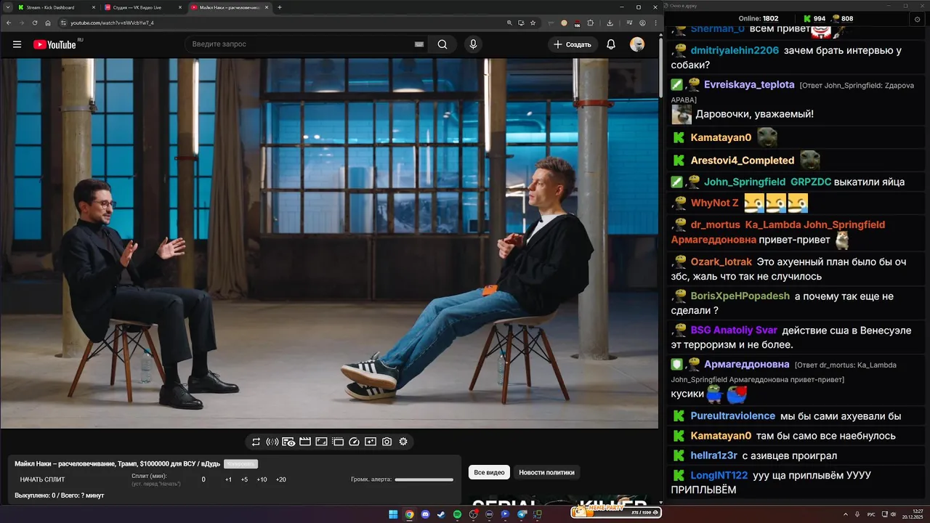Add +1 minute to the split
This screenshot has height=523, width=930.
point(228,479)
